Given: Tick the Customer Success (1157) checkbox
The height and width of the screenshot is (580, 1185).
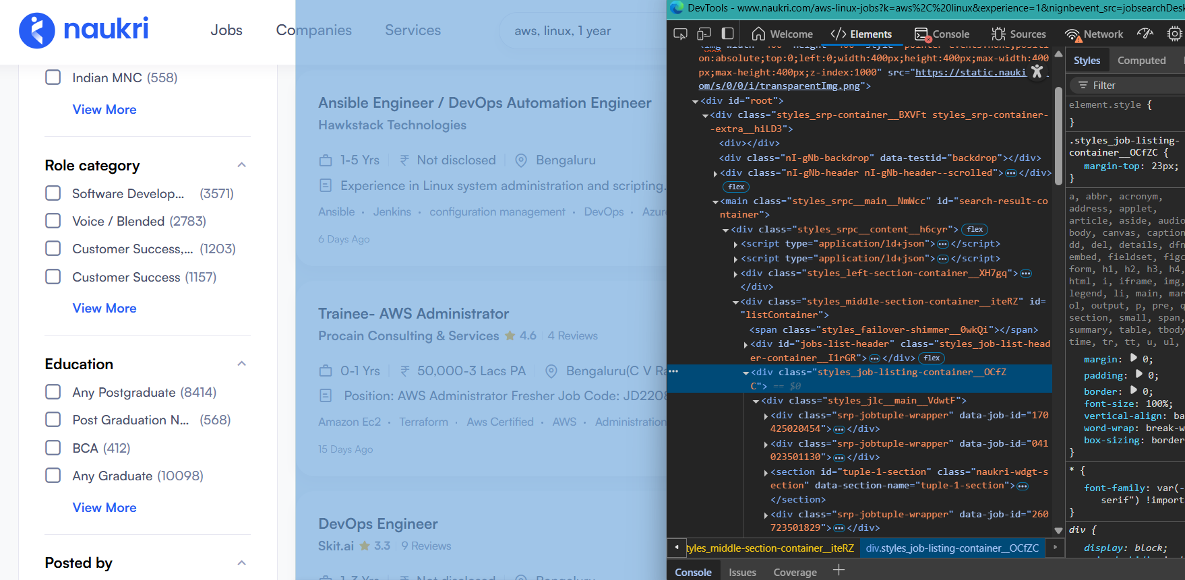Looking at the screenshot, I should tap(53, 277).
